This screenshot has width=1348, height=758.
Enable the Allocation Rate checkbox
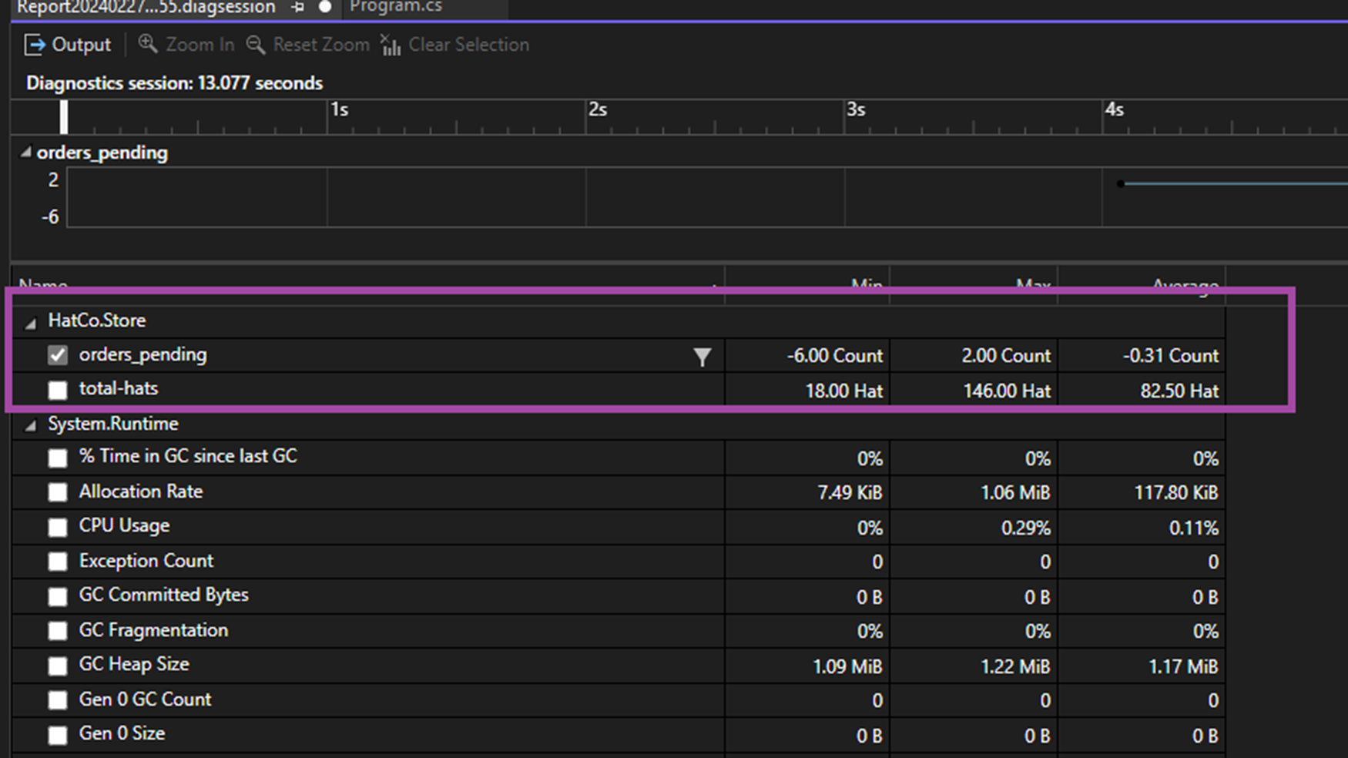pos(58,492)
